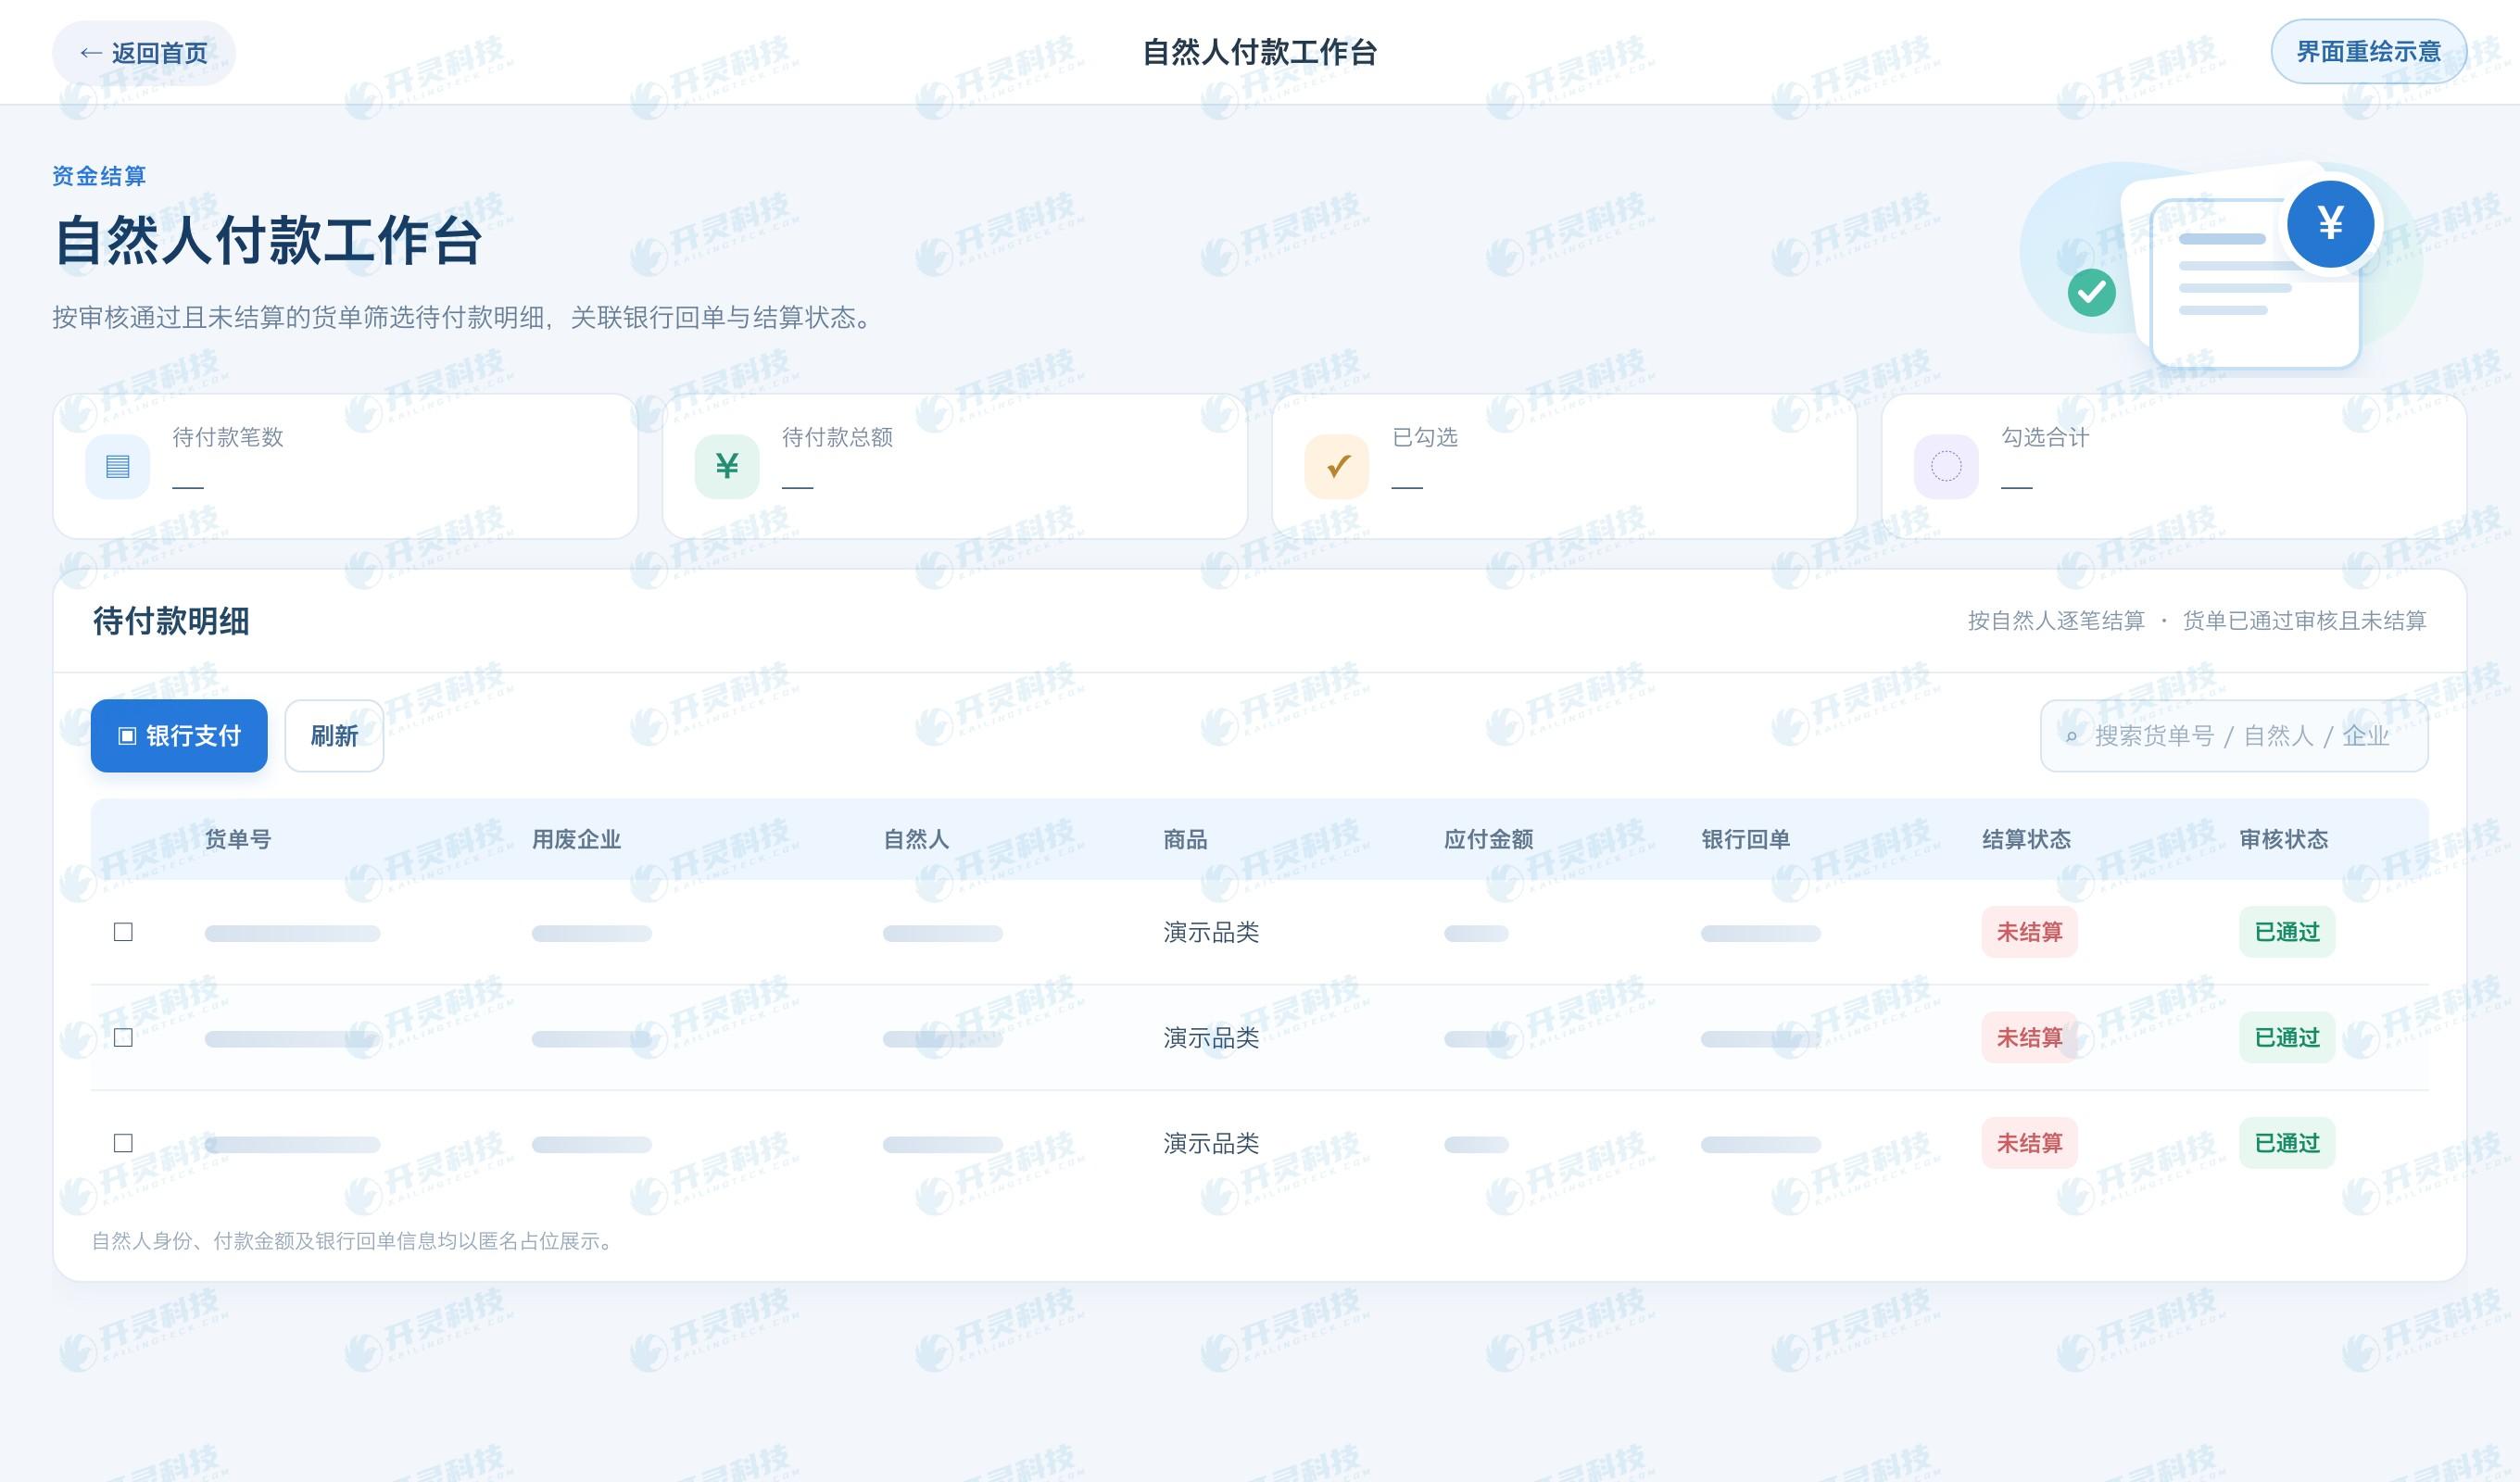Focus the 搜索货单号 search field
Image resolution: width=2520 pixels, height=1482 pixels.
click(2234, 736)
